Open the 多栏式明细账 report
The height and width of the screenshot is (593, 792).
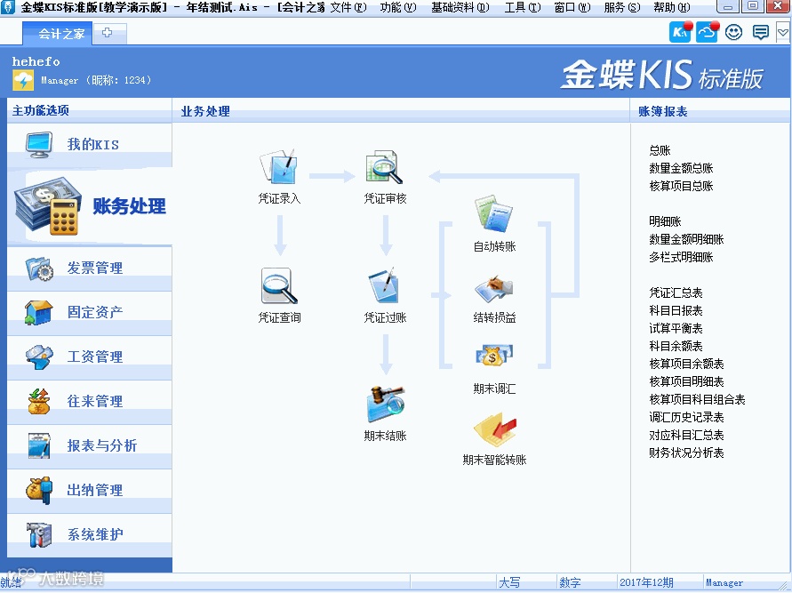tap(681, 257)
